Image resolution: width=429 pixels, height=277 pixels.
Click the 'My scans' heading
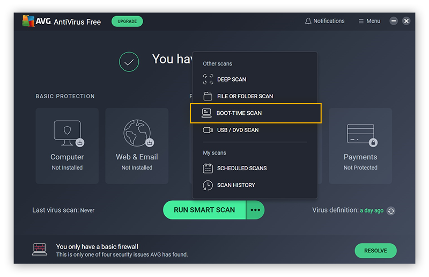point(214,153)
